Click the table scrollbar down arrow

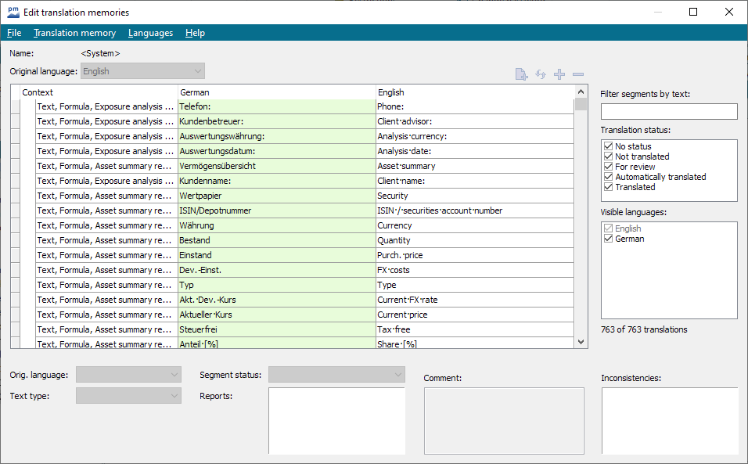tap(581, 342)
